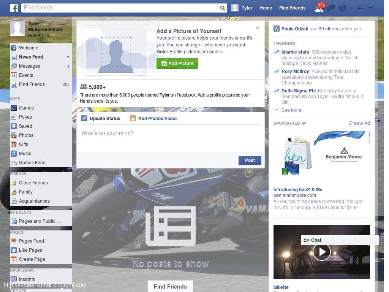Open Introducing ben® & Me ad link
Image resolution: width=389 pixels, height=292 pixels.
point(298,189)
